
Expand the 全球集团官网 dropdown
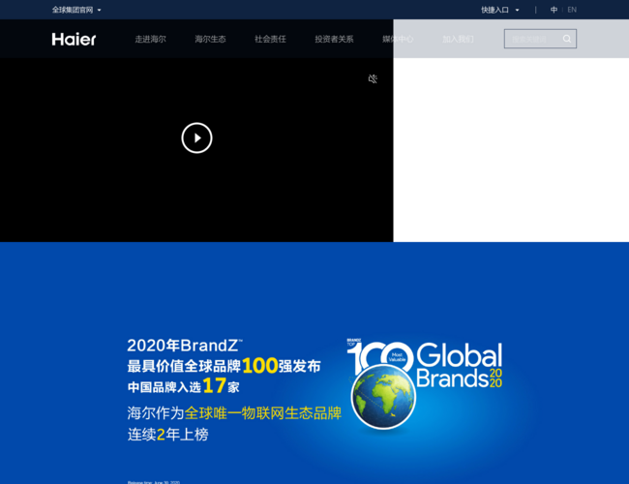76,10
